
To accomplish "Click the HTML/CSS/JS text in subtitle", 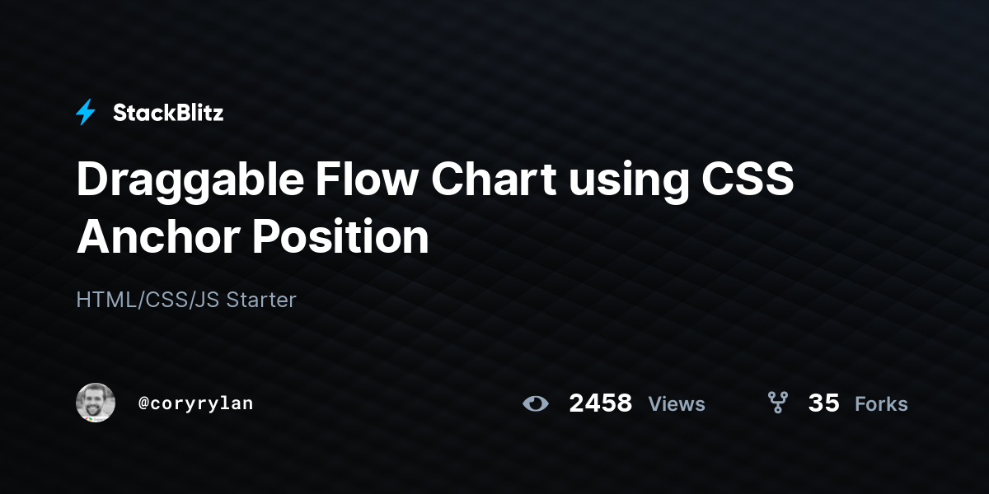I will tap(148, 300).
